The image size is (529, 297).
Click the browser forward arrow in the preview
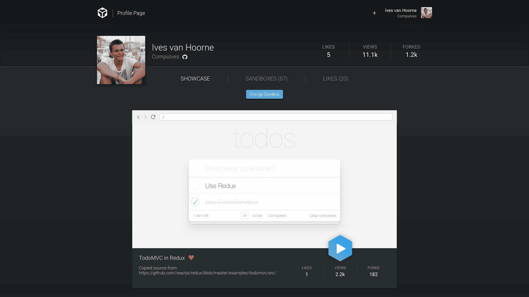pyautogui.click(x=145, y=117)
